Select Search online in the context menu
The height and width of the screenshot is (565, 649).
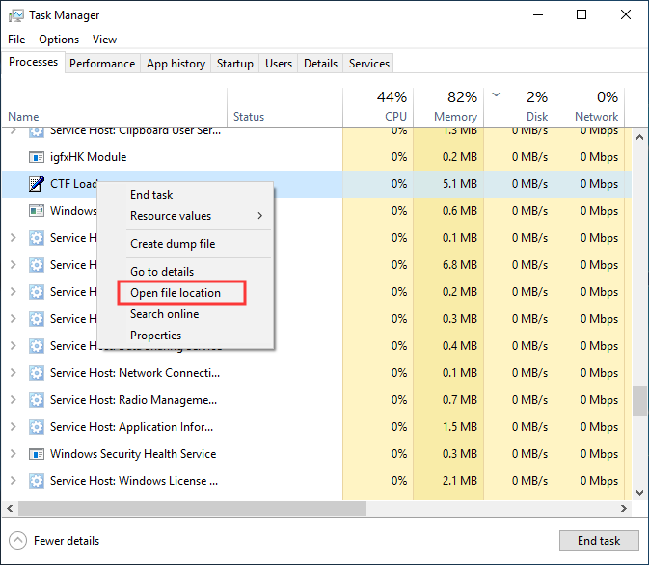[165, 314]
